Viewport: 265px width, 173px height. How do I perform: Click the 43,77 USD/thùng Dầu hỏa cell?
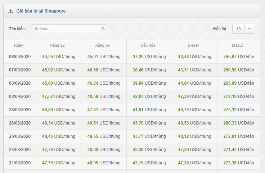point(149,136)
